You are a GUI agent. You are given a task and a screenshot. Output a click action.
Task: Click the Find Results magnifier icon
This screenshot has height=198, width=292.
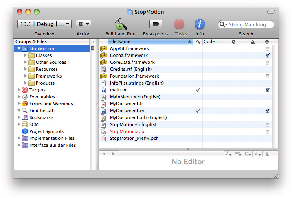[25, 111]
